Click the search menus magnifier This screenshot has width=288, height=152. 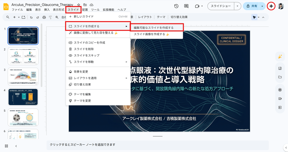8,17
